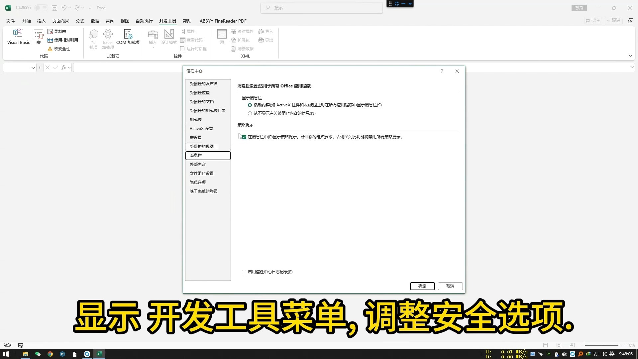The height and width of the screenshot is (359, 638).
Task: Select 隐私选项 category
Action: (208, 182)
